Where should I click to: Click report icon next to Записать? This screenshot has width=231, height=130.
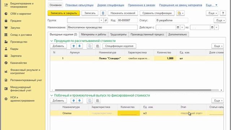(x=103, y=13)
